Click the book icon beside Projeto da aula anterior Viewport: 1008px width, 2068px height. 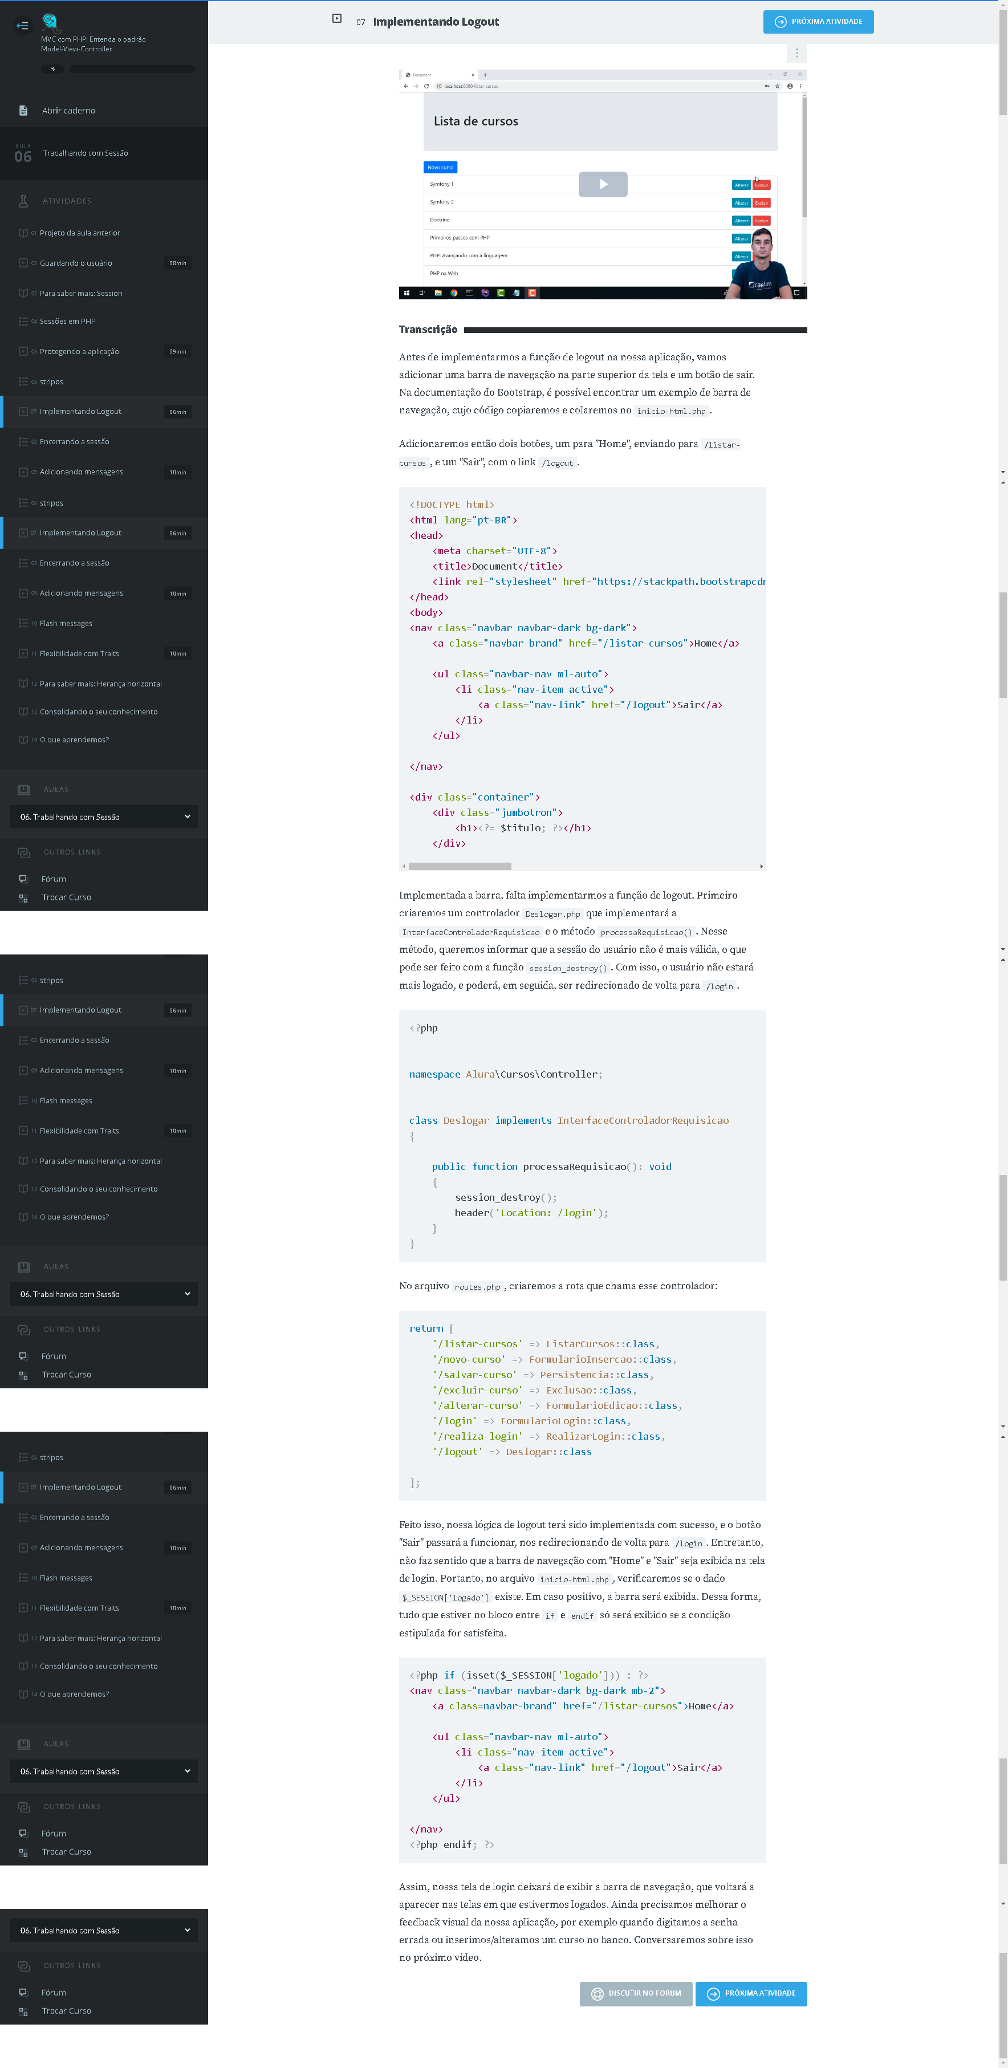coord(23,233)
